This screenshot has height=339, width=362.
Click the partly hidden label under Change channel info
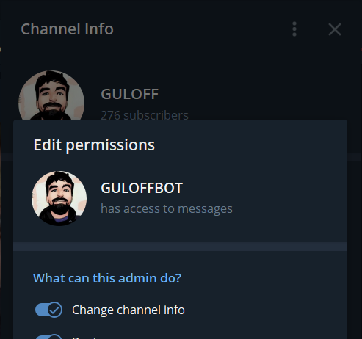pos(84,338)
